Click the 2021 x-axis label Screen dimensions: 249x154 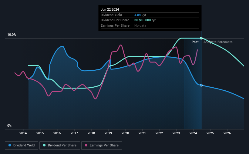pyautogui.click(x=142, y=133)
